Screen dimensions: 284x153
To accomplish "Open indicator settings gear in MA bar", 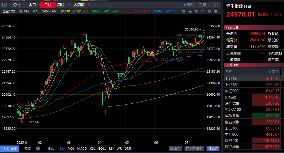I will click(x=196, y=11).
